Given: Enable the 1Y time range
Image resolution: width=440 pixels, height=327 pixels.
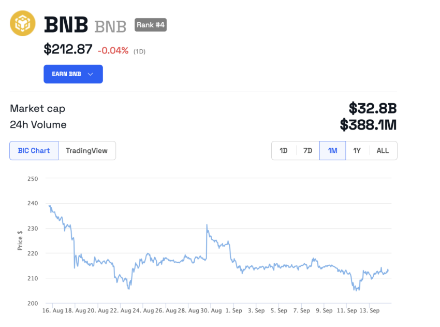Looking at the screenshot, I should pyautogui.click(x=357, y=150).
